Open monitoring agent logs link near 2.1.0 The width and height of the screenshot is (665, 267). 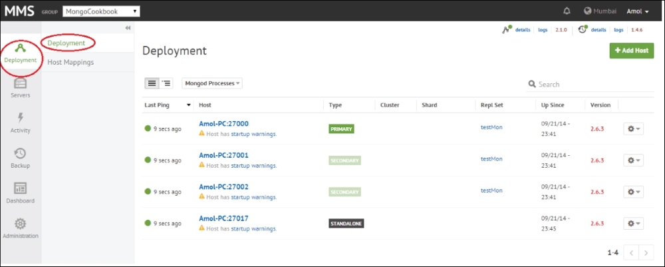543,30
